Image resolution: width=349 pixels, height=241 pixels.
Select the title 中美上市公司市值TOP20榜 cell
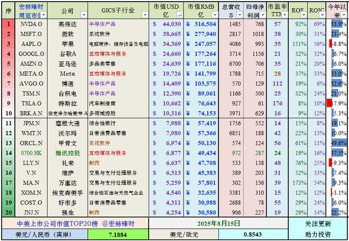click(x=76, y=224)
